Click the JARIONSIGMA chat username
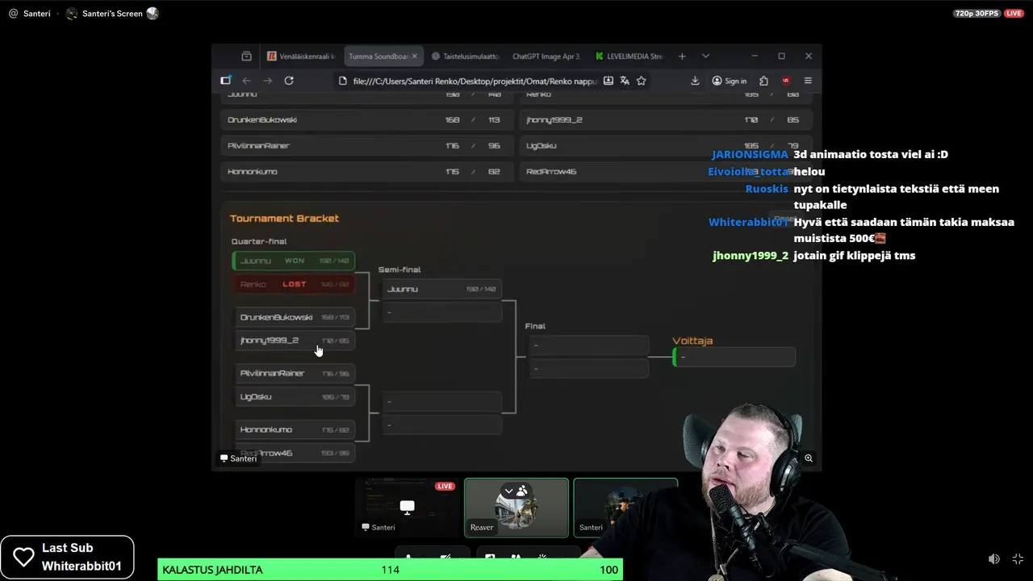 click(x=750, y=154)
